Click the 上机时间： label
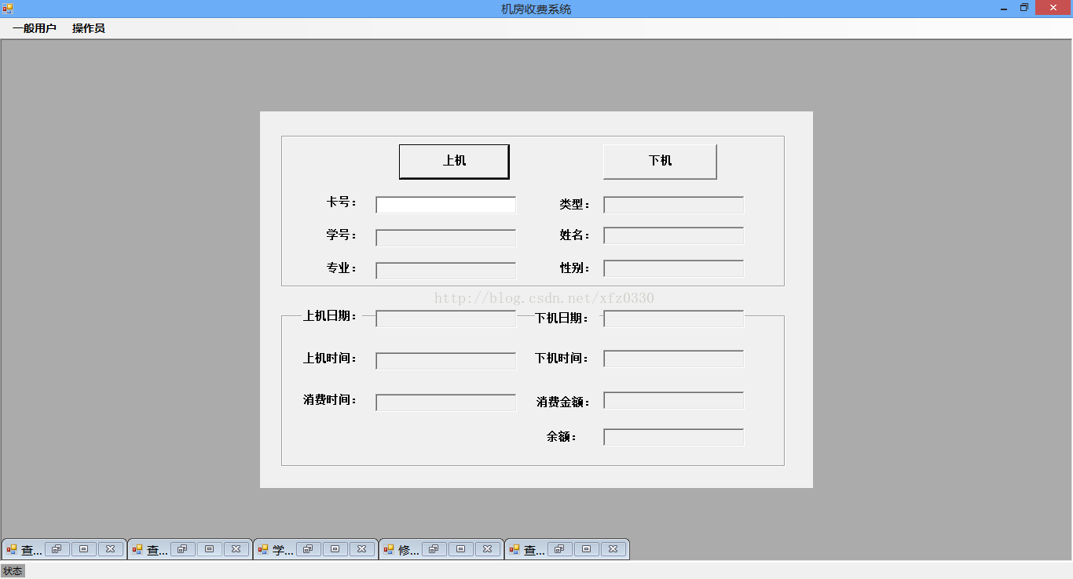This screenshot has width=1073, height=579. [x=330, y=359]
